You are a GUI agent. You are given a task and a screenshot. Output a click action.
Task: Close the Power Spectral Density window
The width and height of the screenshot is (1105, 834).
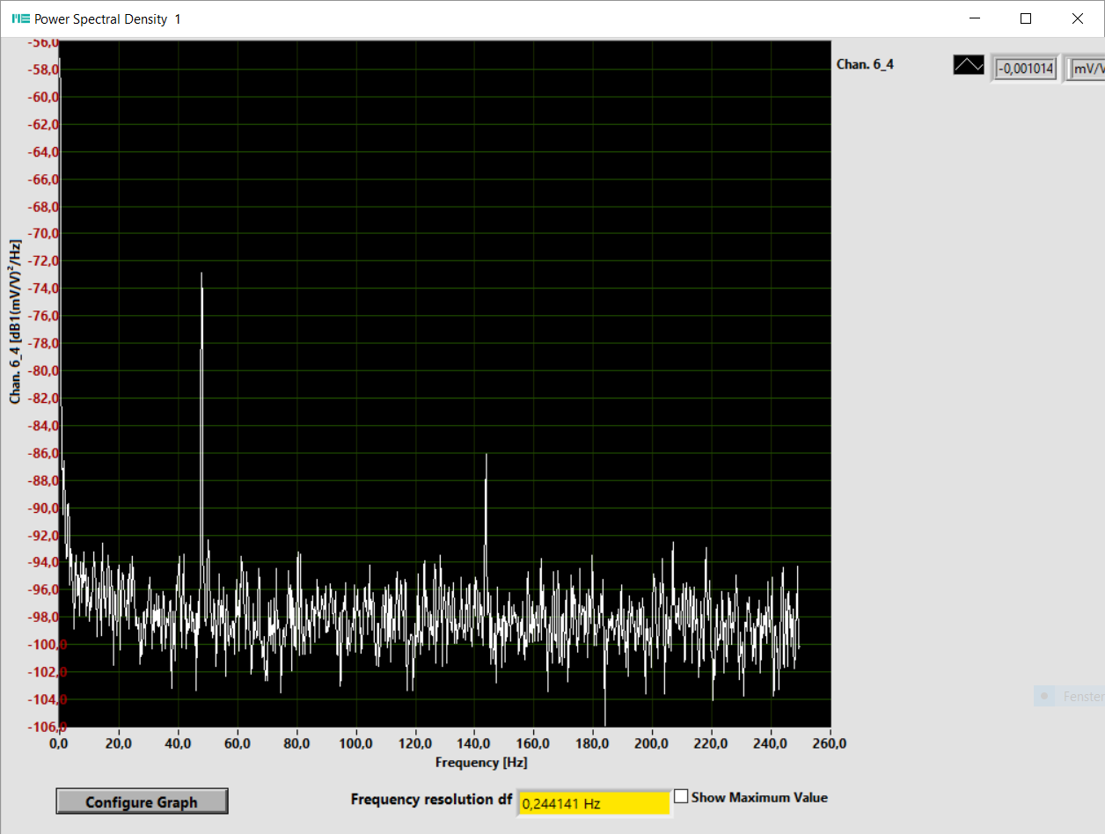pos(1078,18)
